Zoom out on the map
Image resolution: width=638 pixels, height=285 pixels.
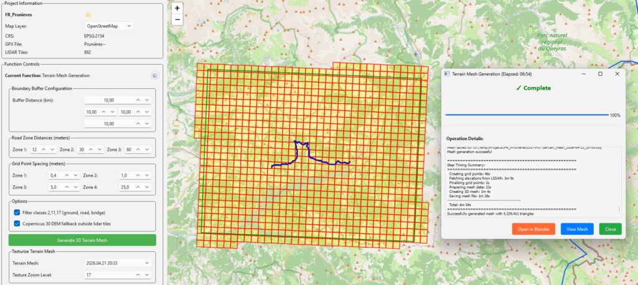177,19
